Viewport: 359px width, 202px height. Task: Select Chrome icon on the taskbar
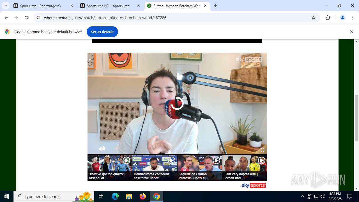[157, 196]
